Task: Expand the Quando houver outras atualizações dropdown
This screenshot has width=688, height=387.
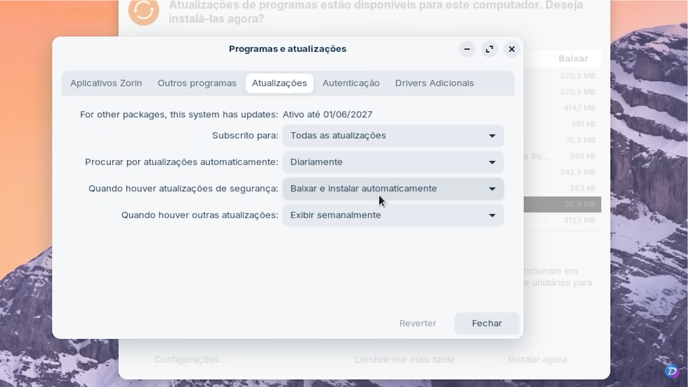Action: tap(393, 215)
